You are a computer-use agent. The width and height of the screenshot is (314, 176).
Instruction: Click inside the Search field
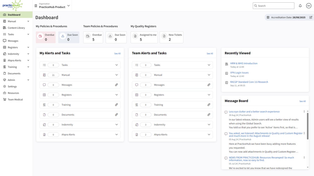pyautogui.click(x=273, y=5)
